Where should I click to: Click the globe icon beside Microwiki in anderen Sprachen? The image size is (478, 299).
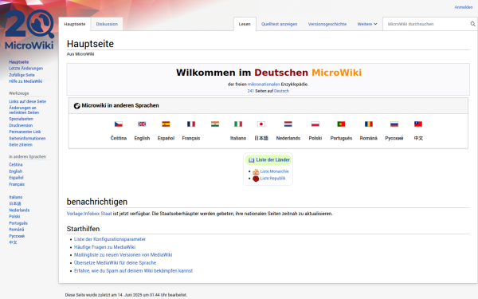click(x=76, y=106)
